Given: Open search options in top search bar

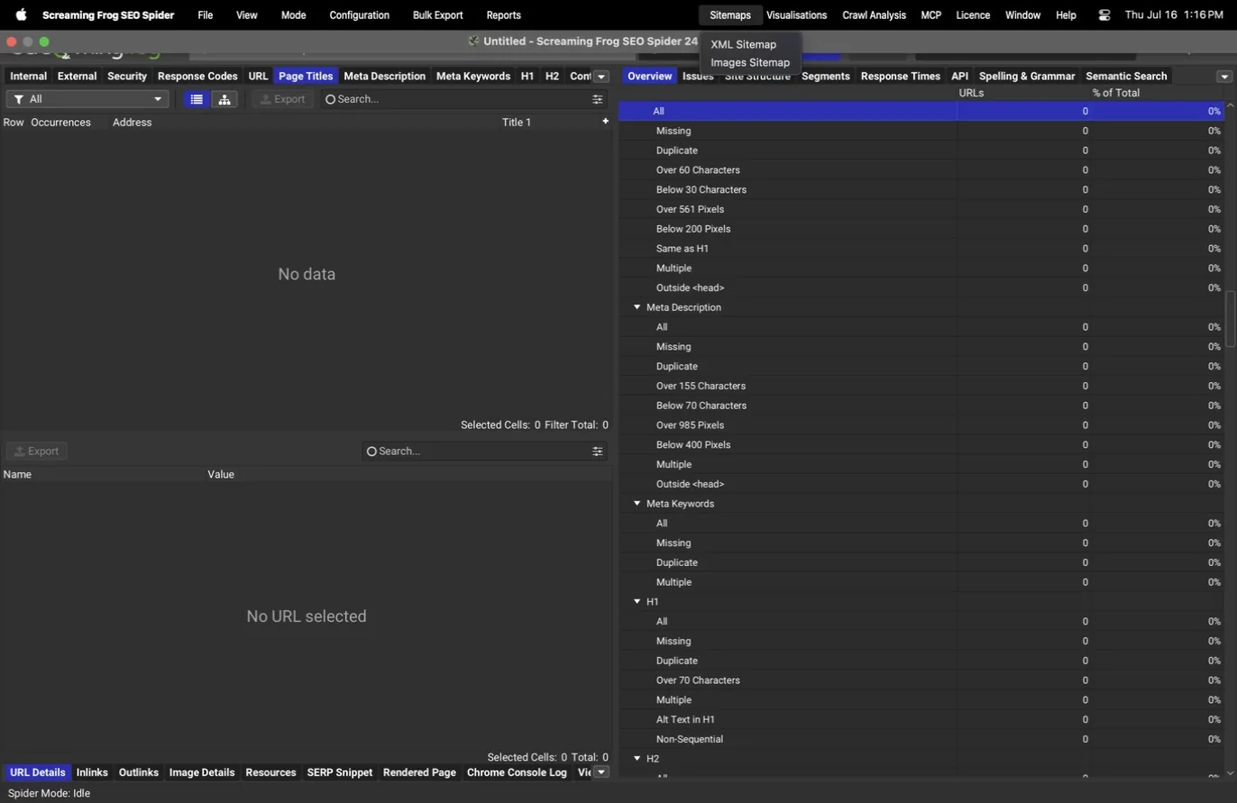Looking at the screenshot, I should (x=597, y=99).
